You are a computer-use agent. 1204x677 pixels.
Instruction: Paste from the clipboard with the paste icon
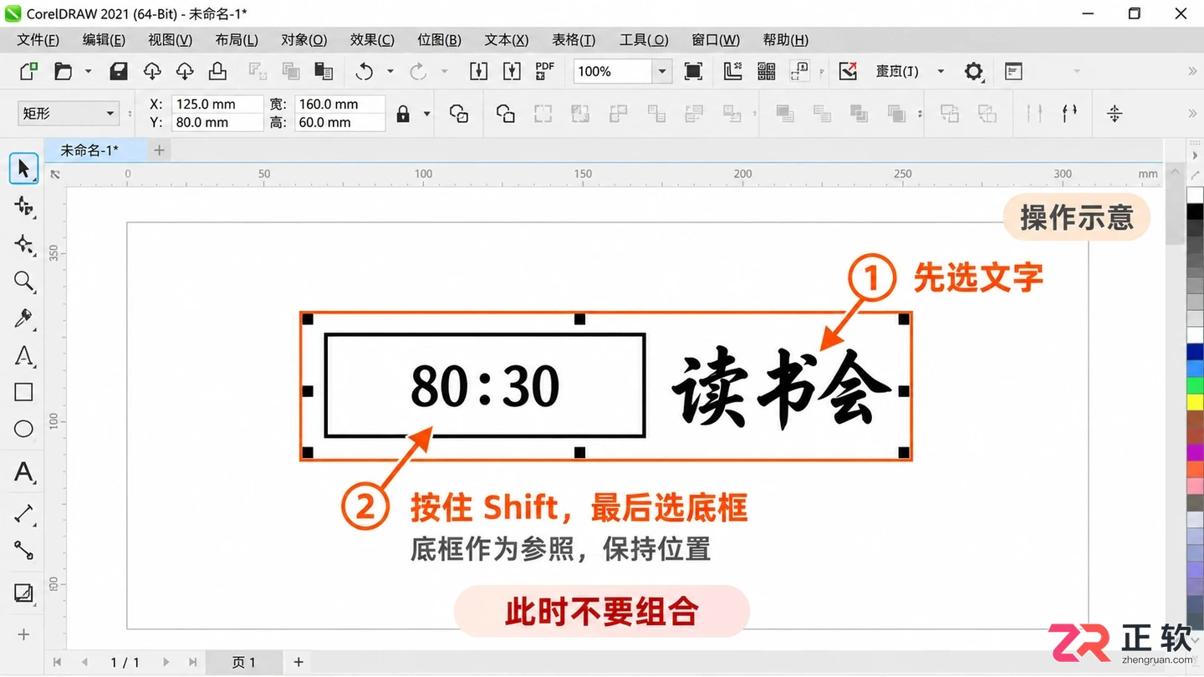click(324, 71)
